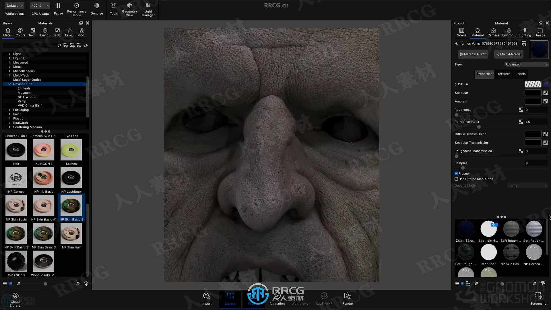Toggle the Fresnel checkbox
The width and height of the screenshot is (551, 310).
click(456, 173)
